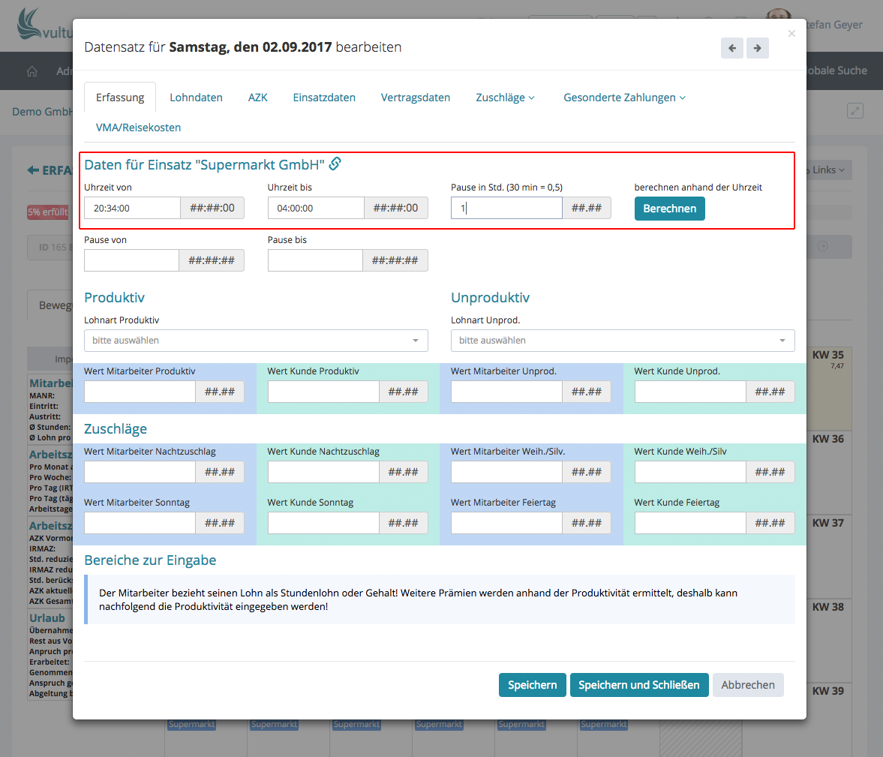Expand the Gesonderte Zahlungen menu
The image size is (883, 757).
[x=624, y=98]
